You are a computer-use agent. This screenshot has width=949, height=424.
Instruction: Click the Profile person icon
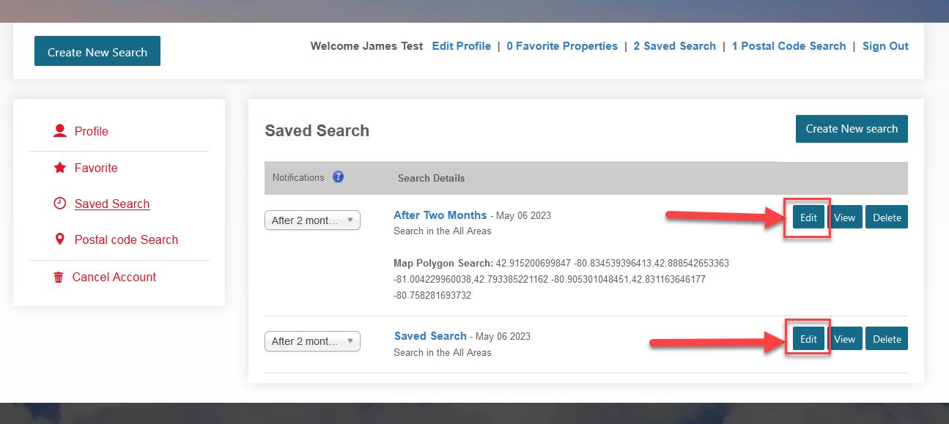[60, 131]
